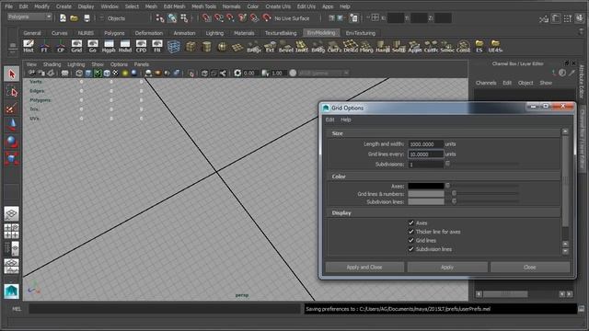
Task: Click the Open Scene folder icon
Action: tap(74, 18)
